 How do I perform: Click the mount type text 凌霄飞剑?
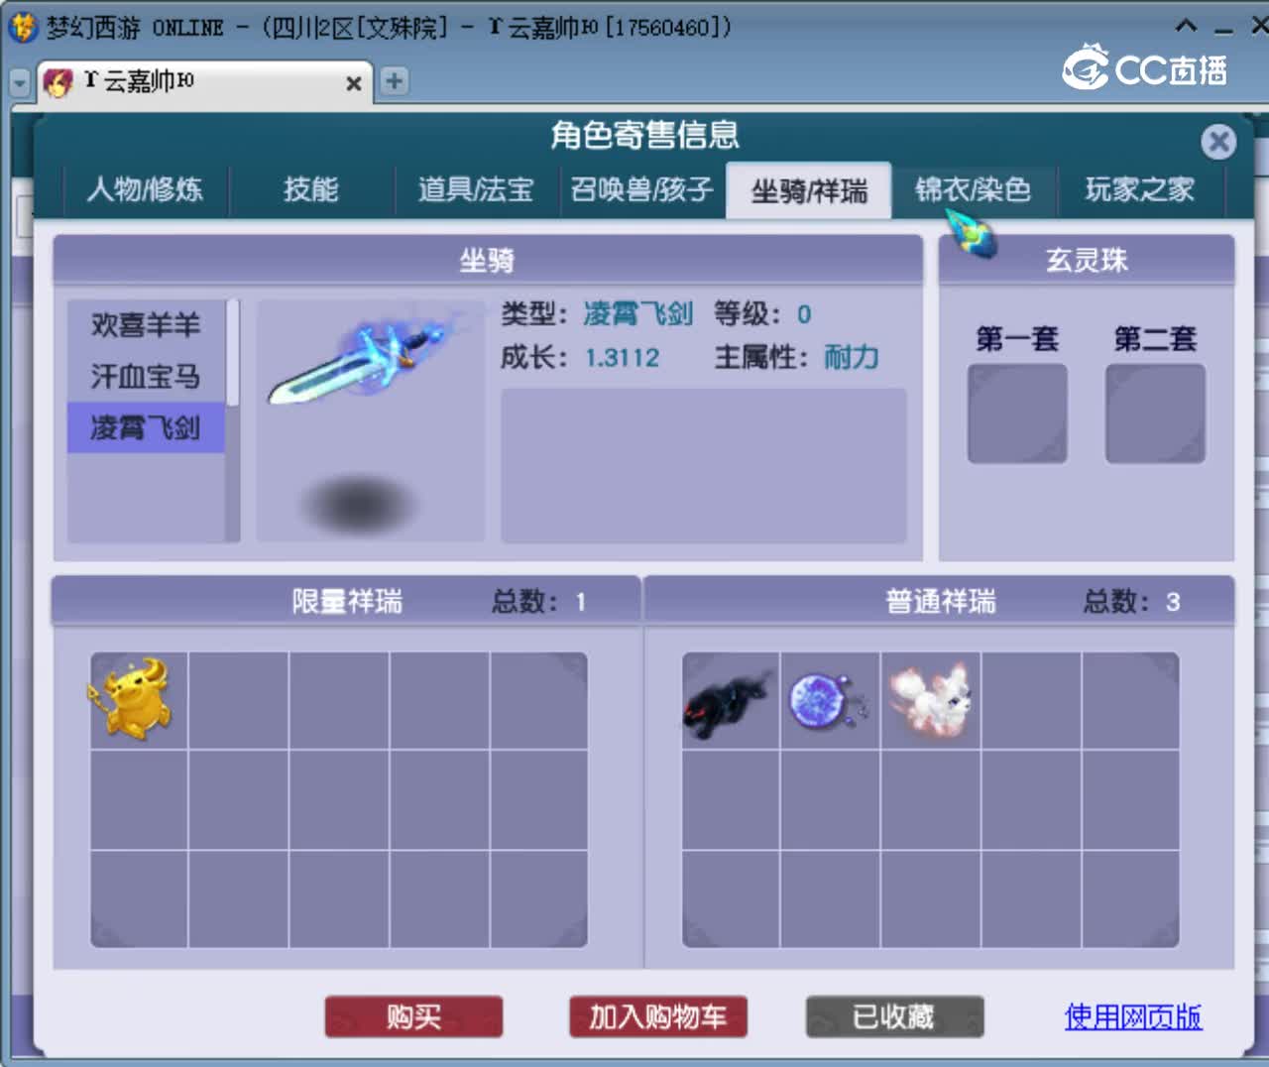click(637, 314)
